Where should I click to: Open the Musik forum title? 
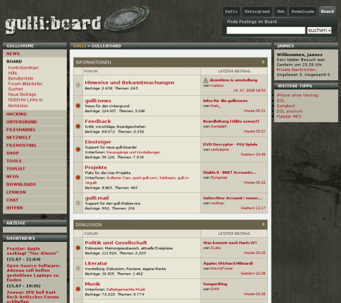92,284
